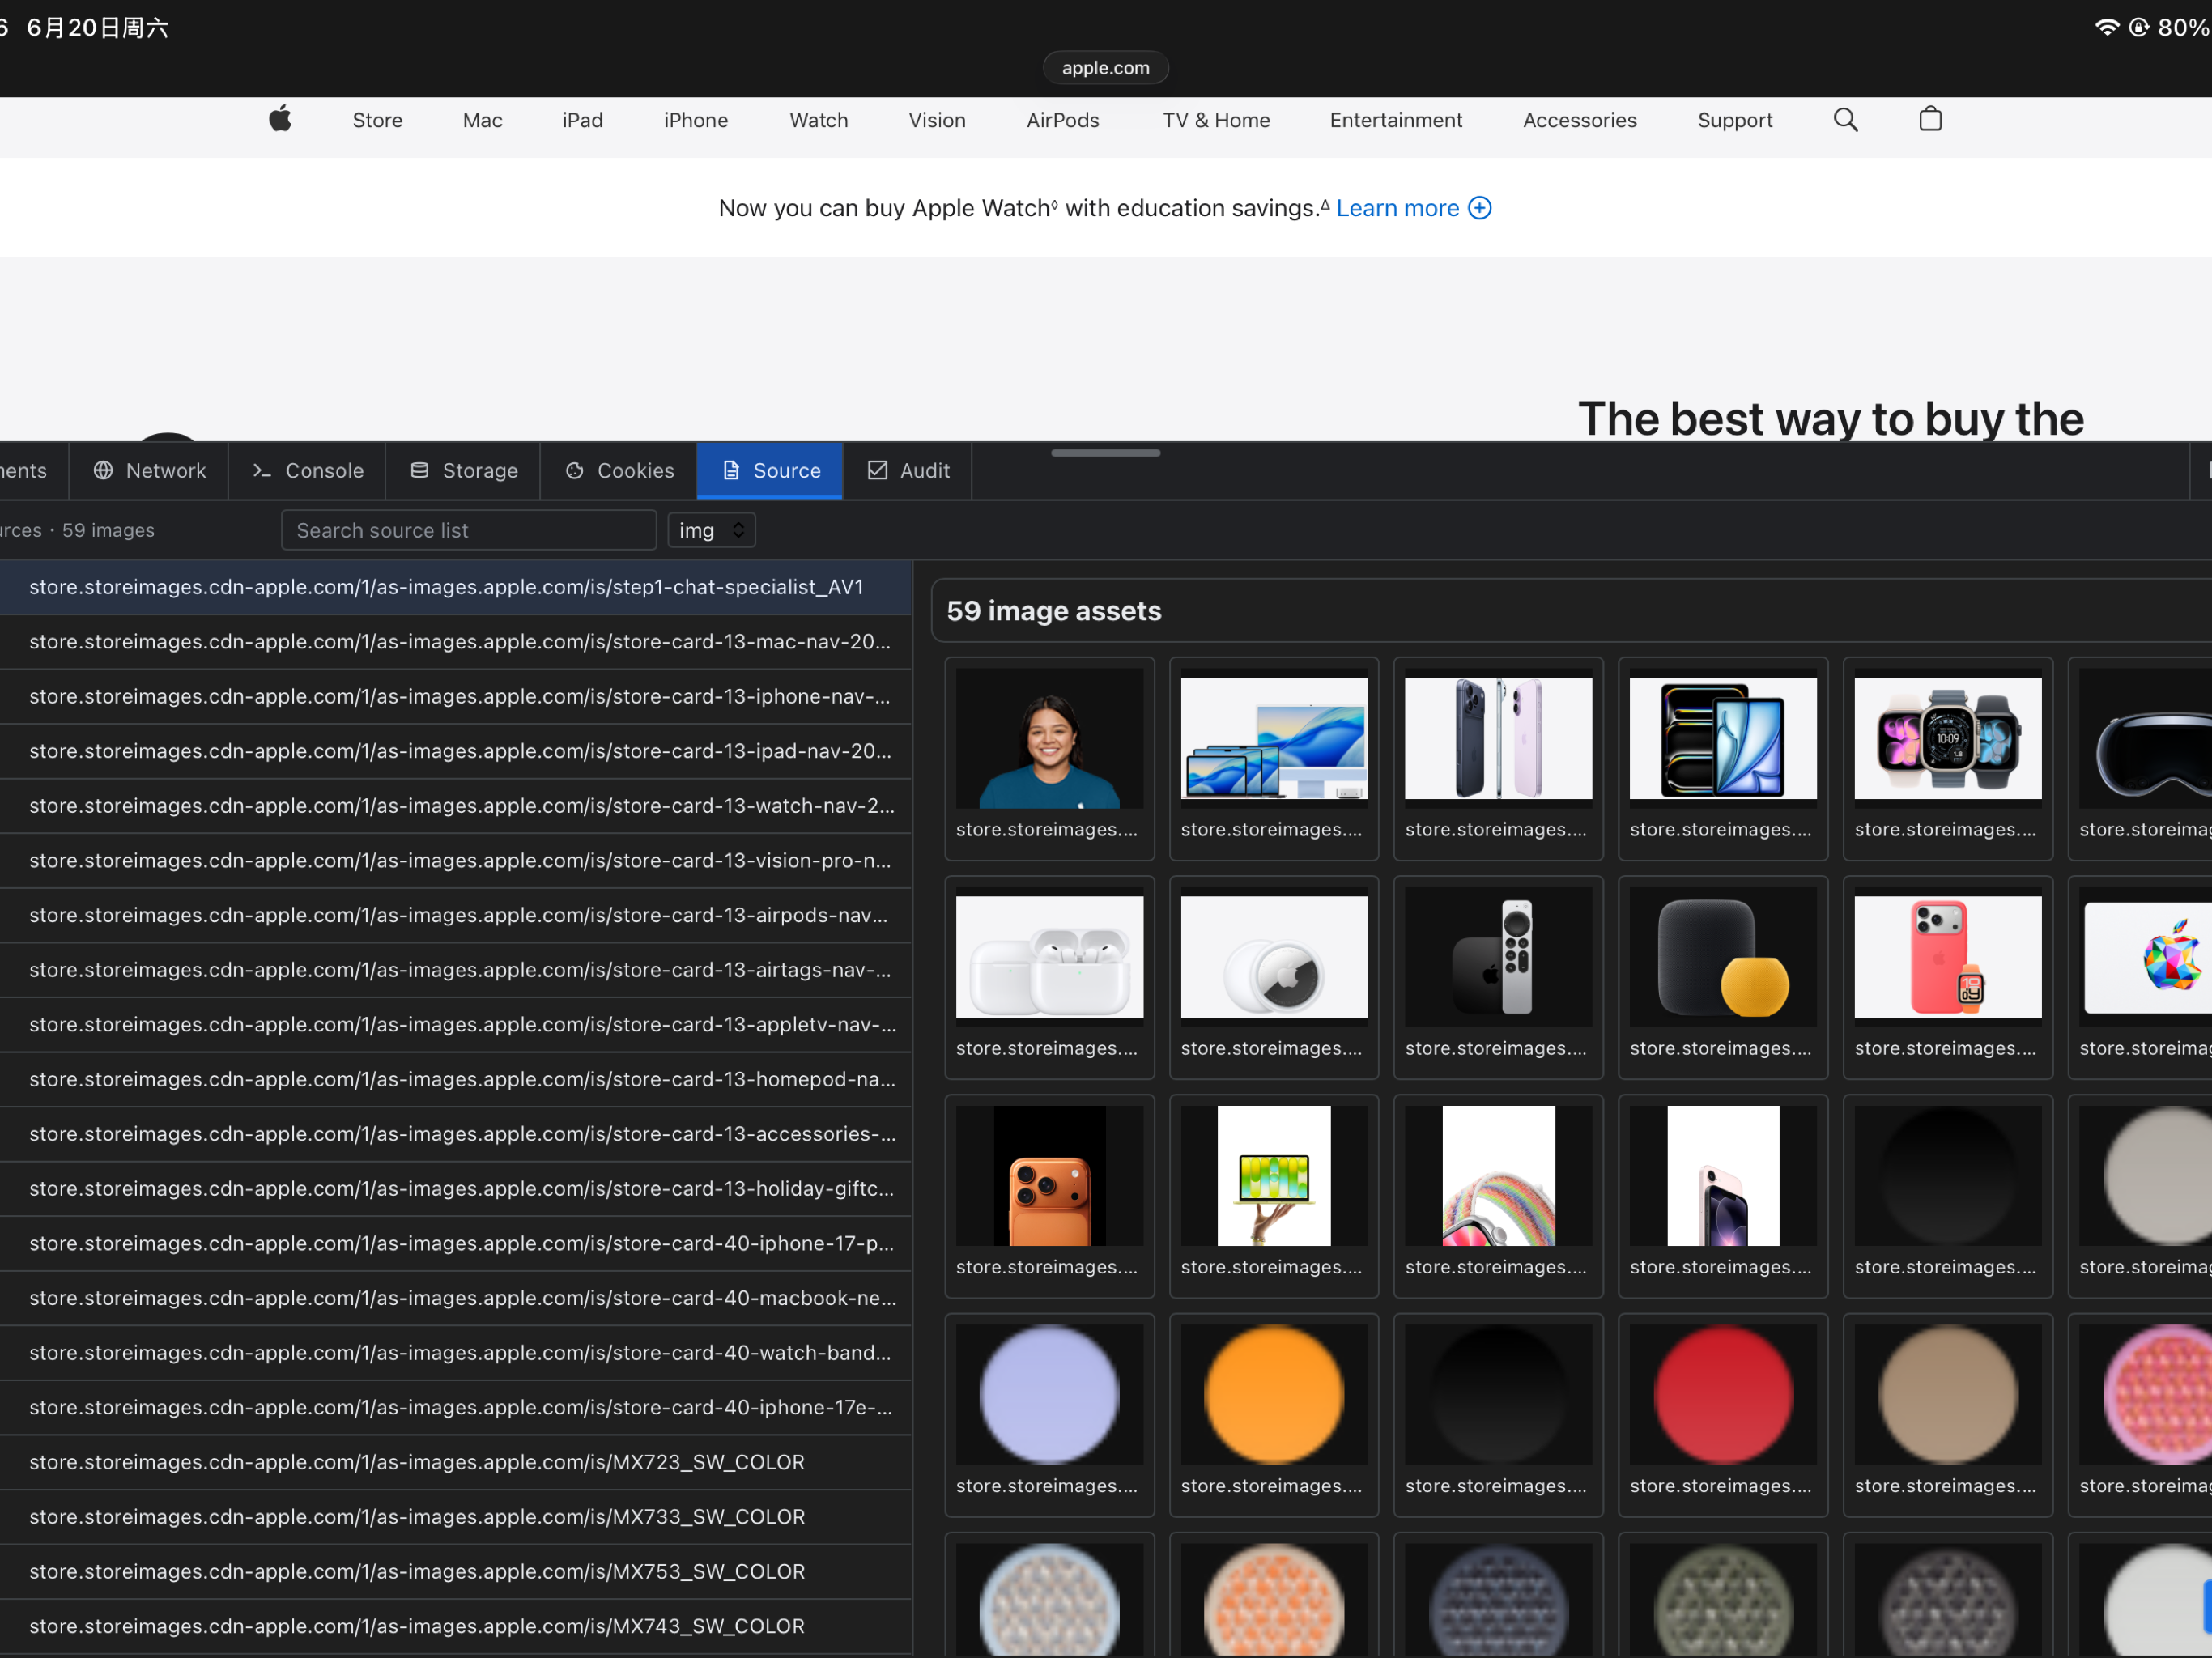Open the Mac lineup image thumbnail
The image size is (2212, 1658).
[x=1273, y=758]
